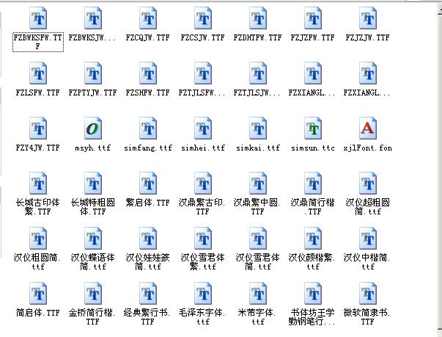Select the 繁启体.TTF font icon
Screen dimensions: 442x337
[x=148, y=184]
